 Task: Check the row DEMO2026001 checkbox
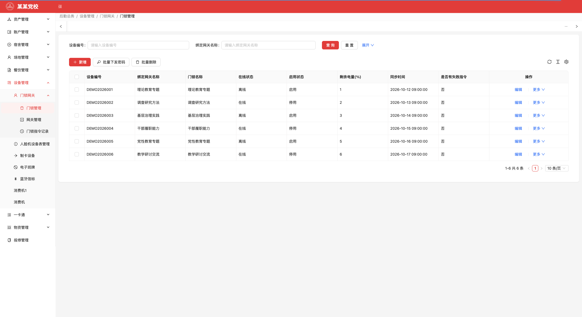77,90
